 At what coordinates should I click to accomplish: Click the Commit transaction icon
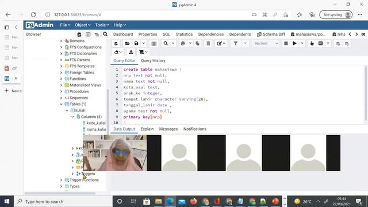[x=338, y=44]
